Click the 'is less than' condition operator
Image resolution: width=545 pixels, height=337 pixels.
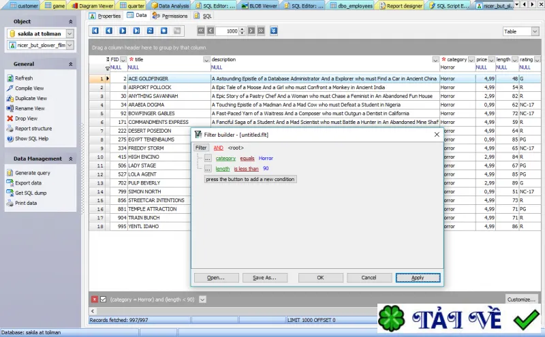coord(246,169)
